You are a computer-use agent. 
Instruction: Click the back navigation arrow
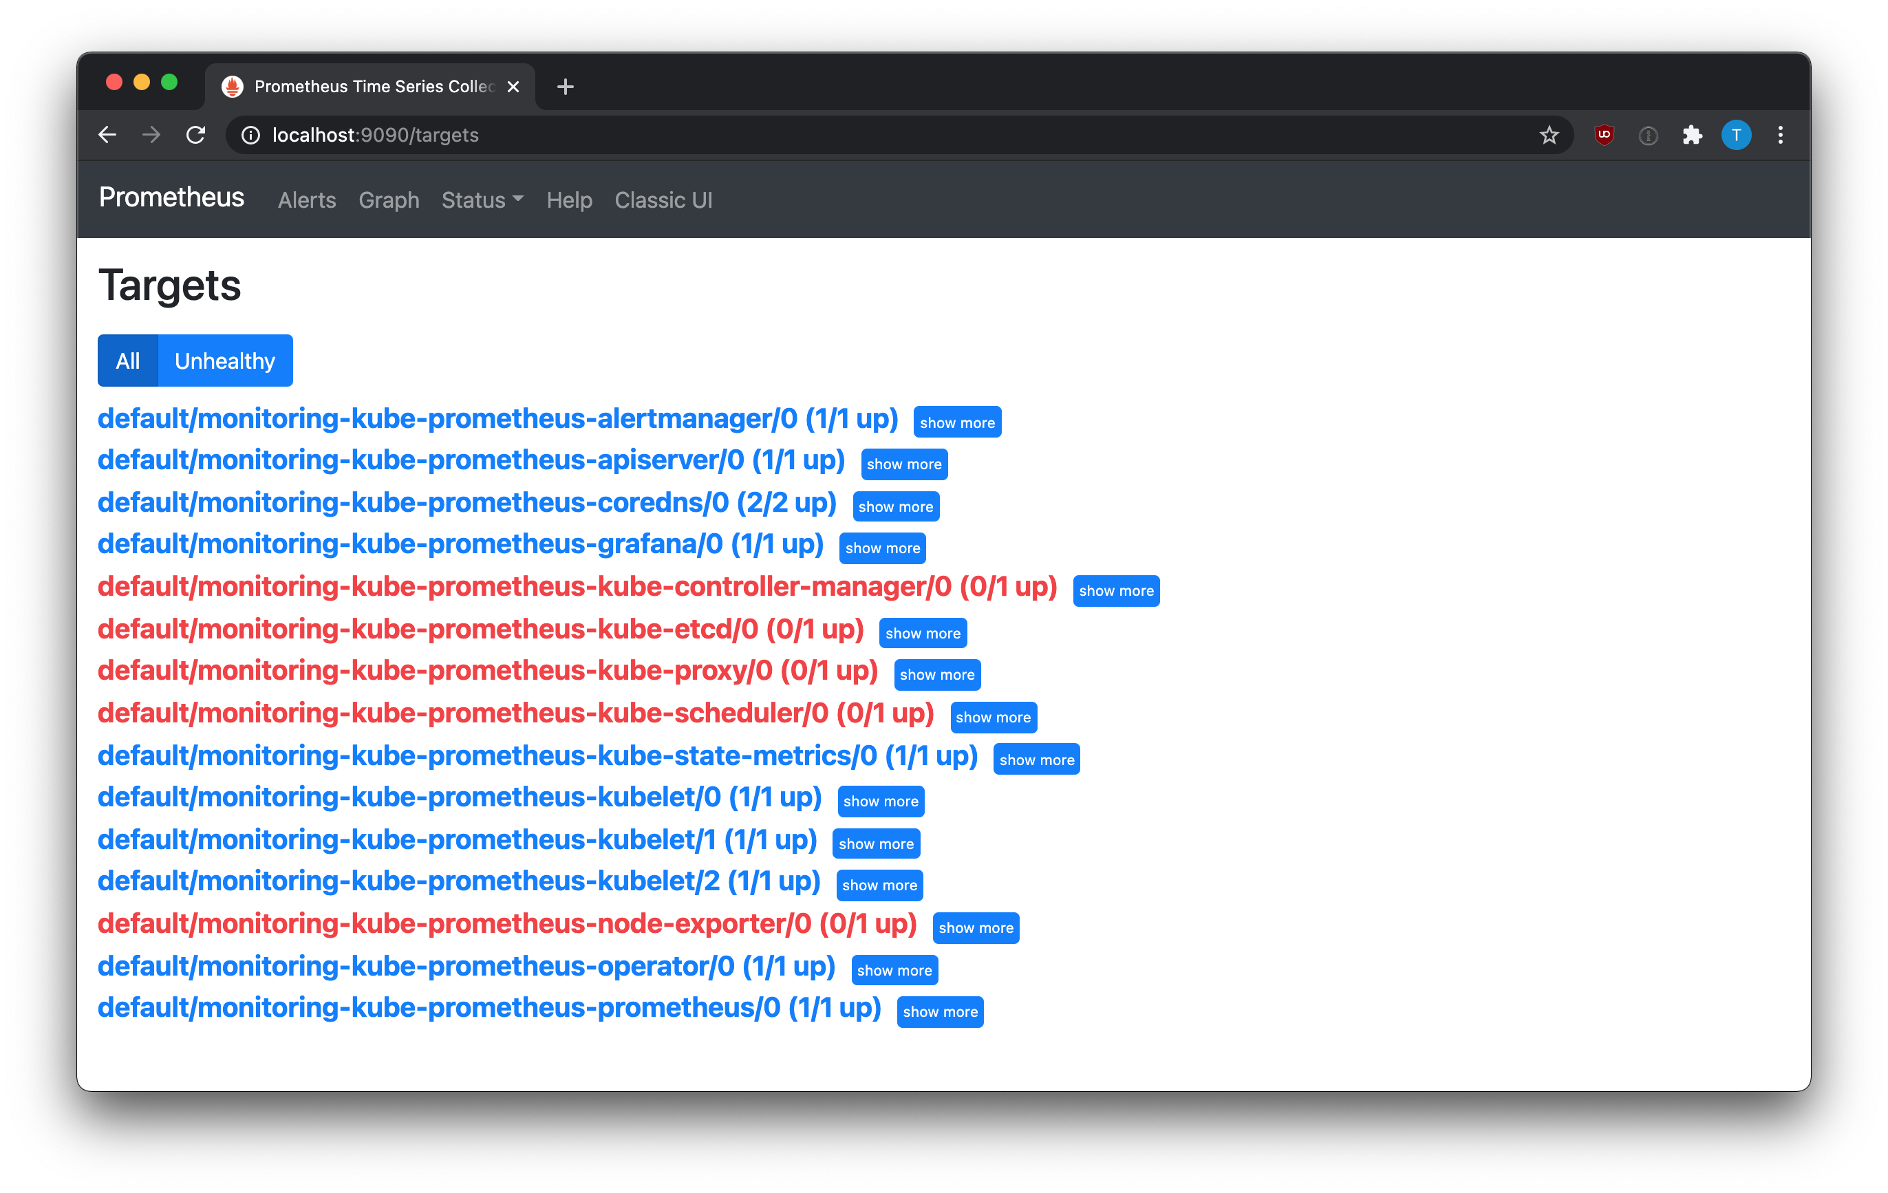107,135
